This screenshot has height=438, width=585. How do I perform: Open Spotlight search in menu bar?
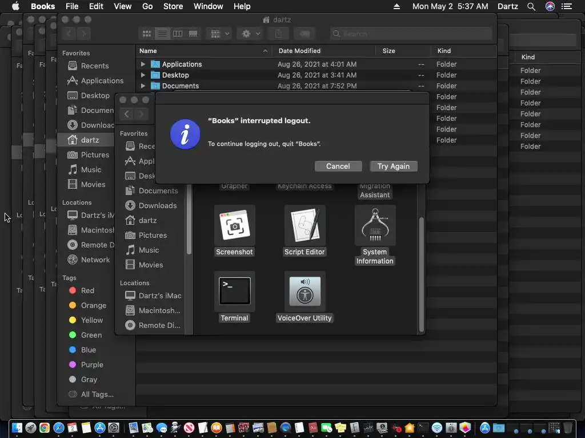(531, 6)
